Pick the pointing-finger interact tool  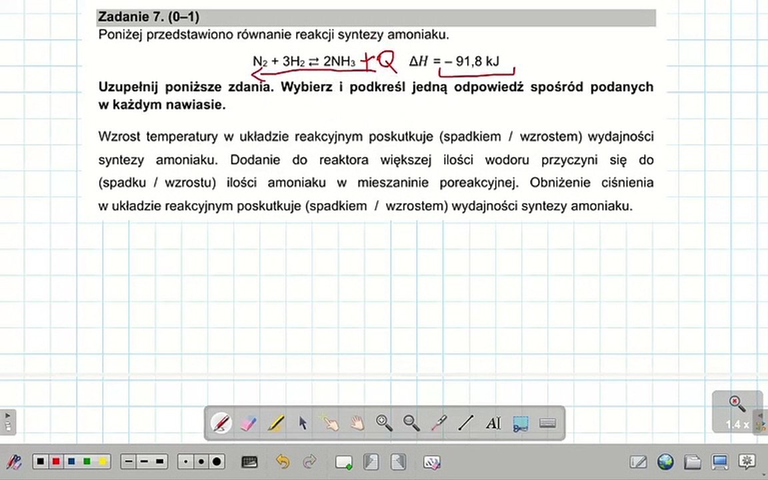(329, 422)
